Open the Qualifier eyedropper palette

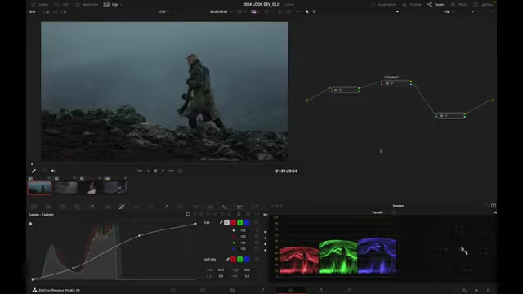(166, 207)
